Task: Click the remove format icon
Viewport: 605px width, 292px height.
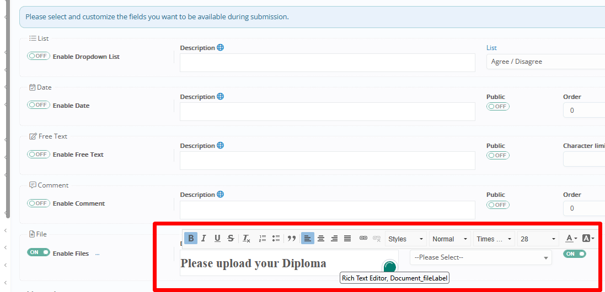Action: coord(247,238)
